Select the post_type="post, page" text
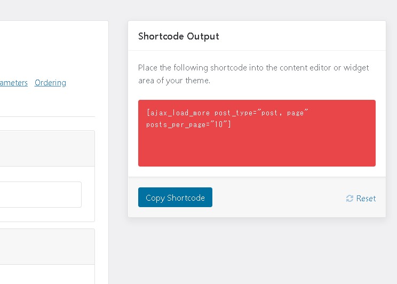The height and width of the screenshot is (284, 397). 261,113
